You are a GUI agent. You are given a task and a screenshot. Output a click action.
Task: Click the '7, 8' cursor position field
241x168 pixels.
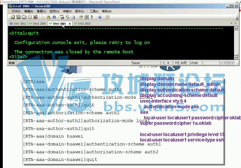click(x=166, y=63)
